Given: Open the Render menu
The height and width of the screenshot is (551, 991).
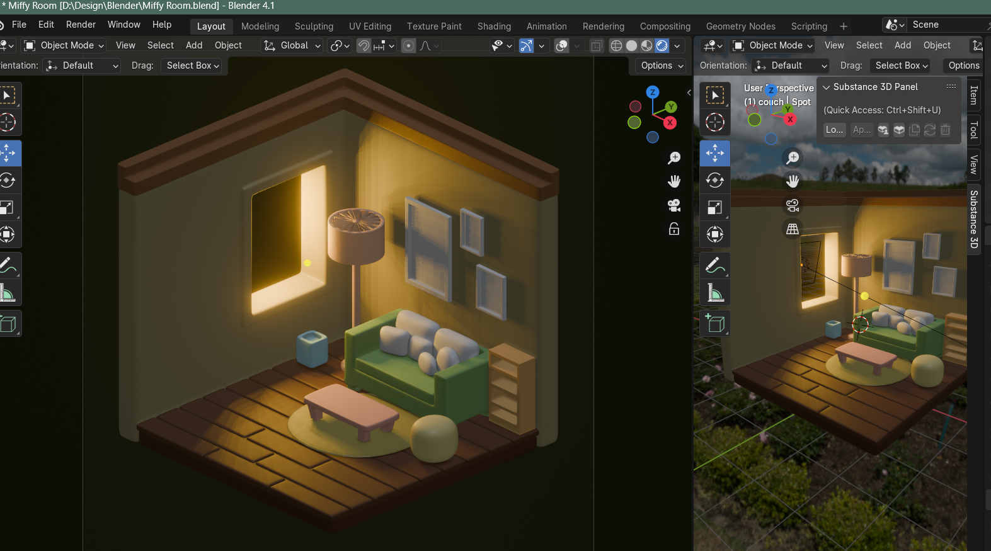Looking at the screenshot, I should (81, 25).
